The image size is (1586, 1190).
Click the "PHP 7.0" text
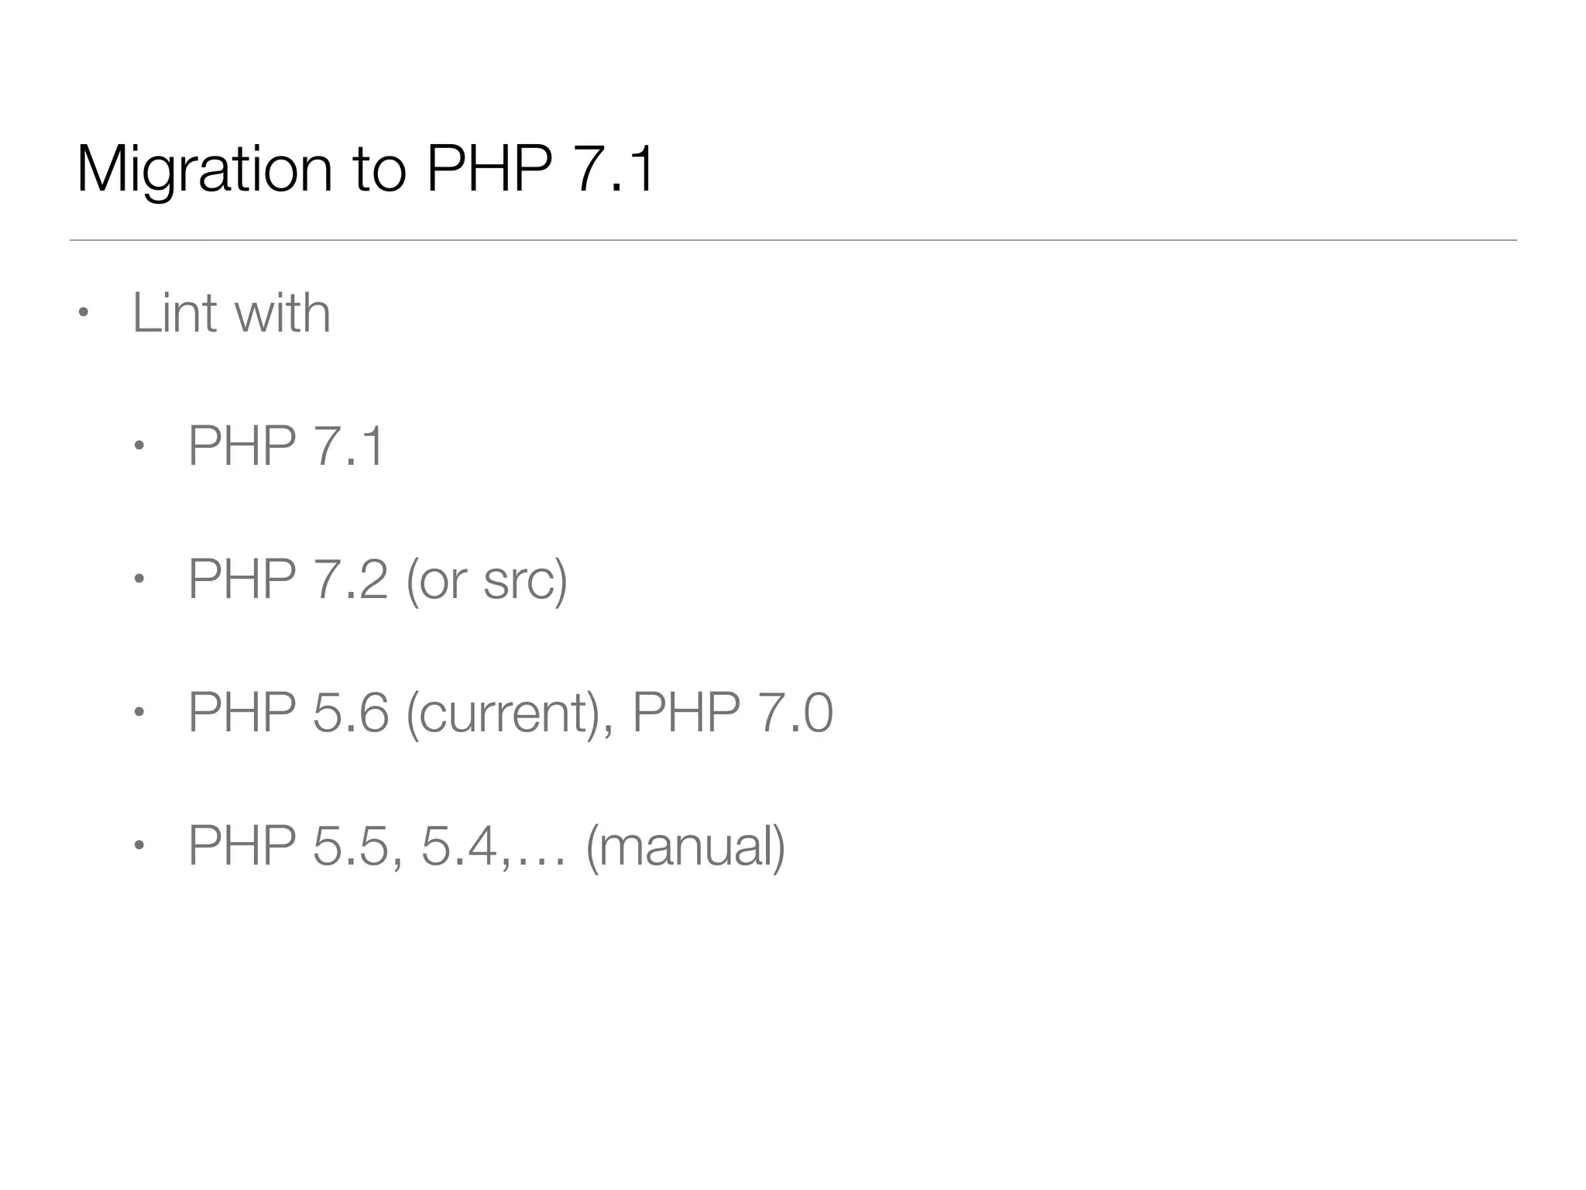coord(733,712)
